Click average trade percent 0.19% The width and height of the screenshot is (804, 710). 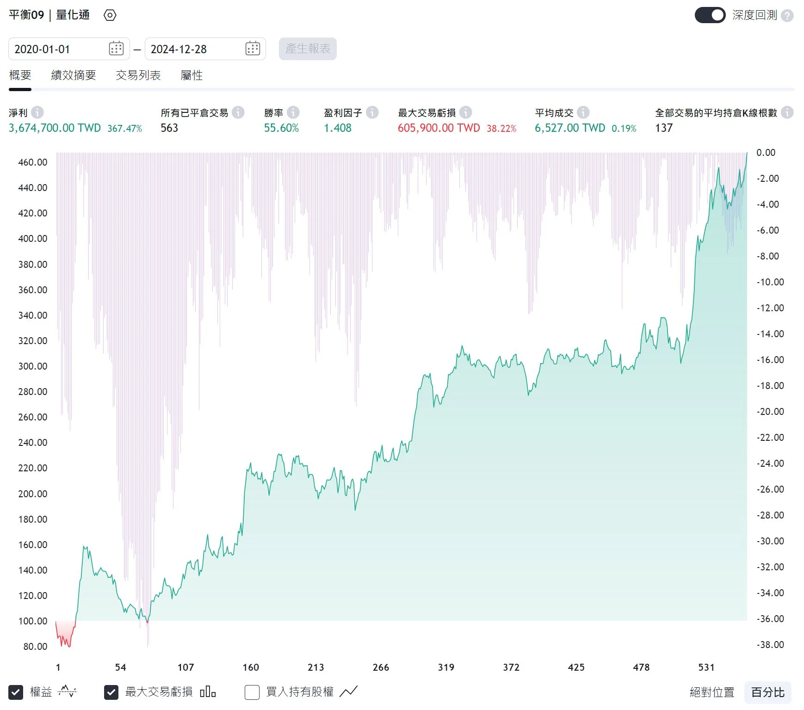[x=624, y=129]
